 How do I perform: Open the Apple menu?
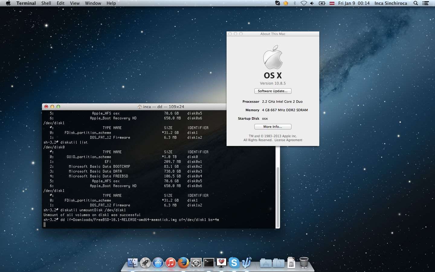pyautogui.click(x=8, y=3)
